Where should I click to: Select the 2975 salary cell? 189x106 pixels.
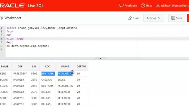[34, 92]
